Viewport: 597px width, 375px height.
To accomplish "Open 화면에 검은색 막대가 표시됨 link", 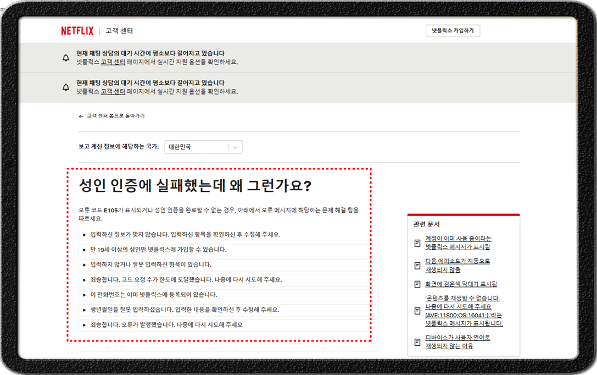I will point(461,284).
